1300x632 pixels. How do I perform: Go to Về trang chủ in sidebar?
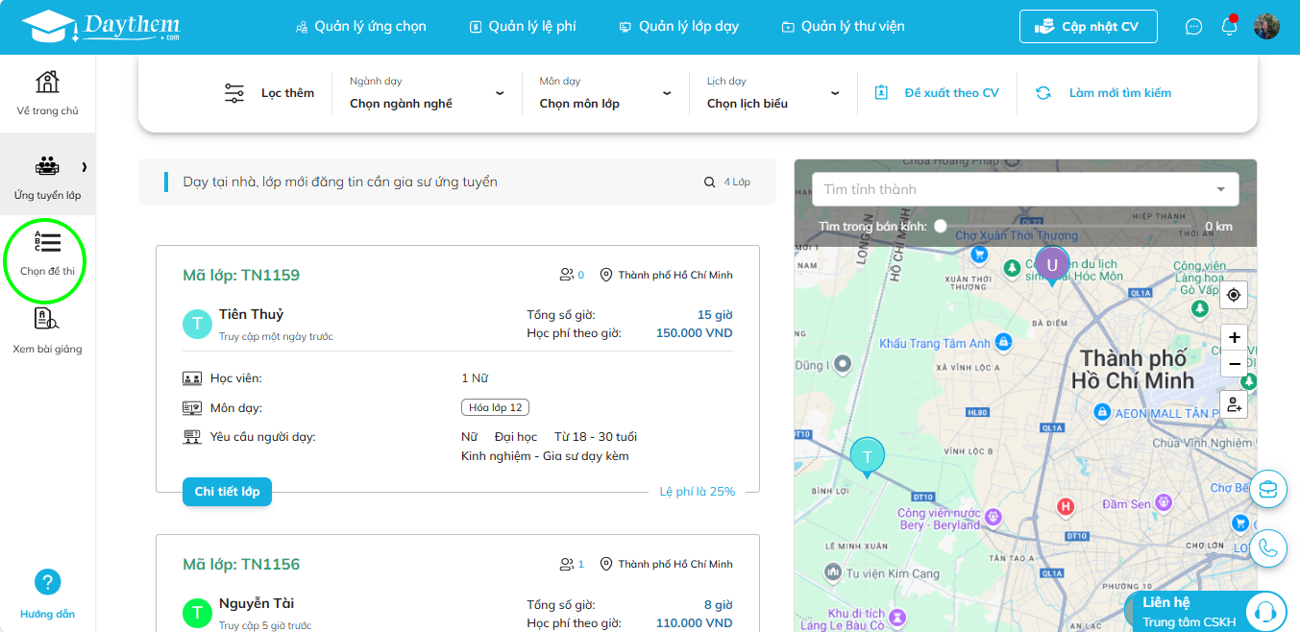pos(47,93)
